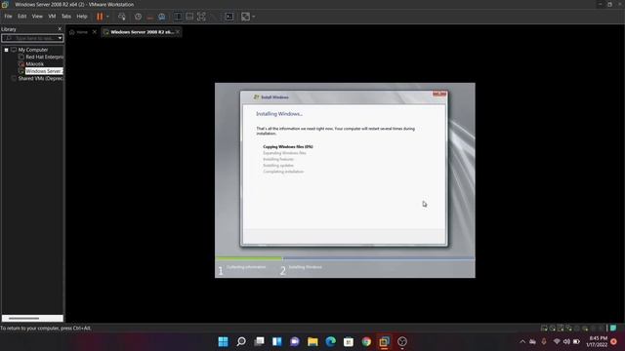This screenshot has height=351, width=625.
Task: Open Task View on the taskbar
Action: 259,341
